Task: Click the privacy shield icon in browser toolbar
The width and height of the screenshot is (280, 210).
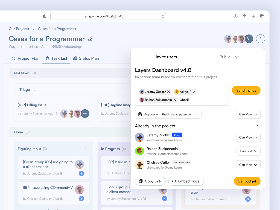Action: 45,16
